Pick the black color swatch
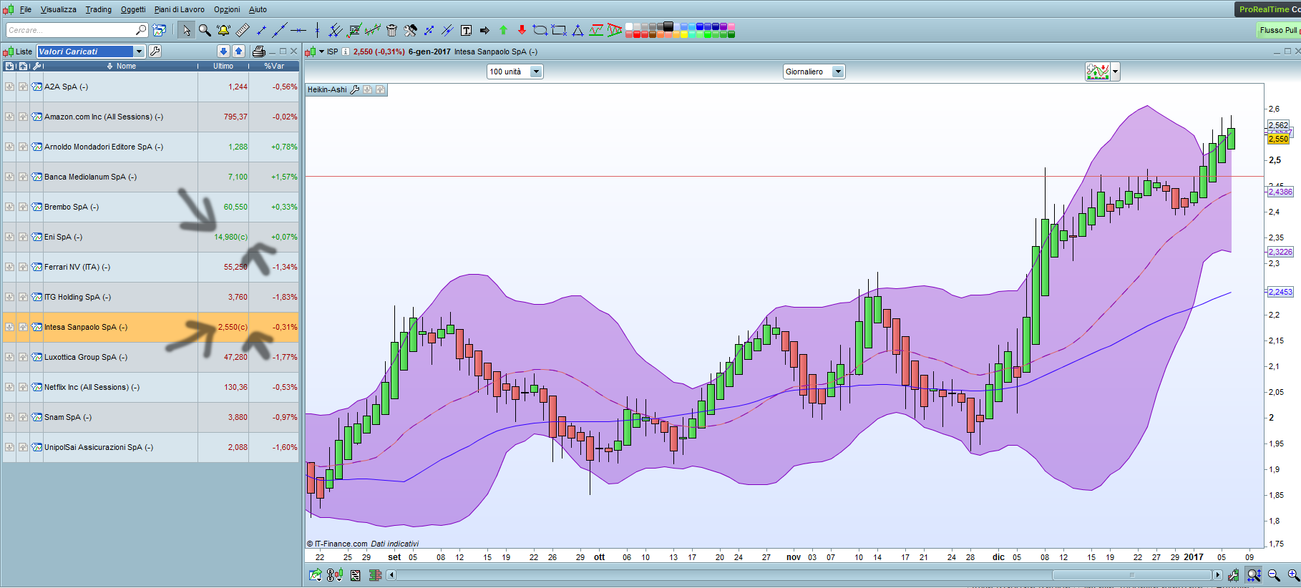The image size is (1301, 588). [x=668, y=26]
